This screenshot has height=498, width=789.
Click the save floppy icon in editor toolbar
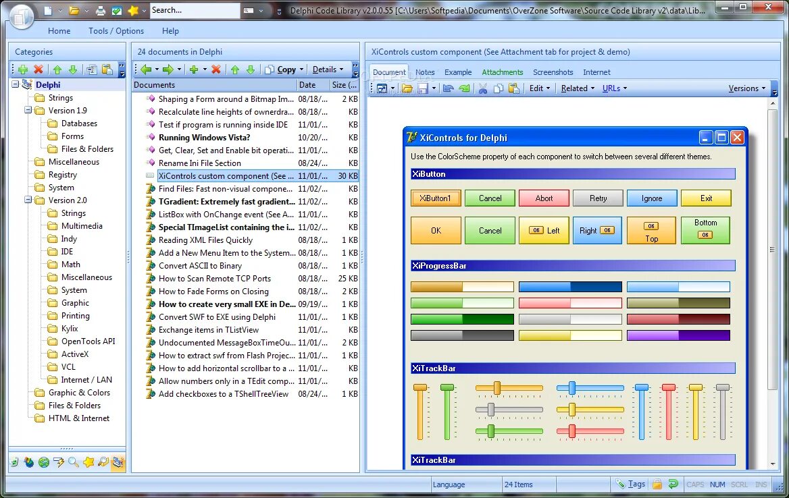click(423, 88)
